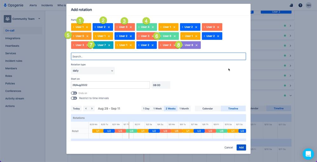This screenshot has width=317, height=162.
Task: Remove User 6 from participants
Action: click(174, 36)
